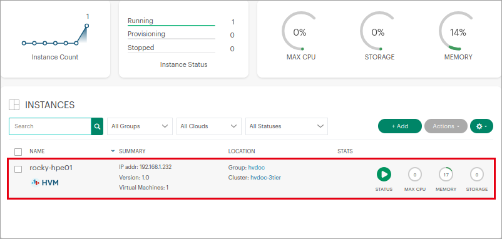Screen dimensions: 502x239
Task: Click the NAME column header
Action: 37,151
